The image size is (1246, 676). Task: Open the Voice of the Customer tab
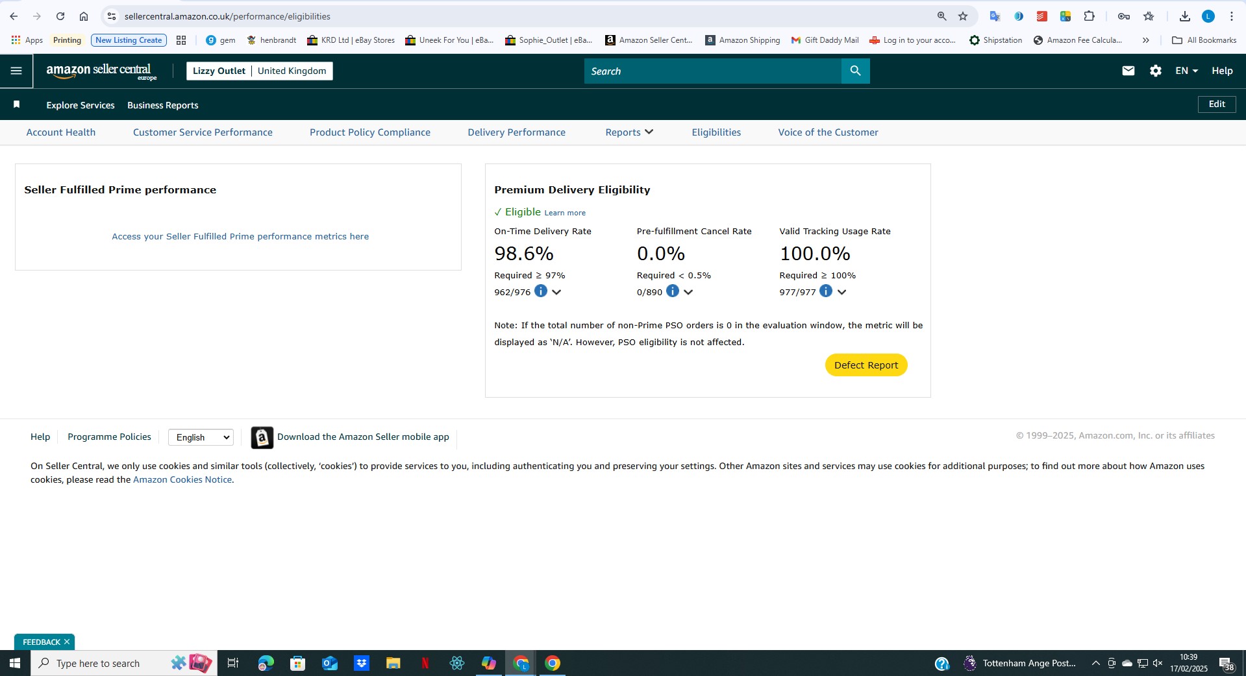(x=828, y=132)
